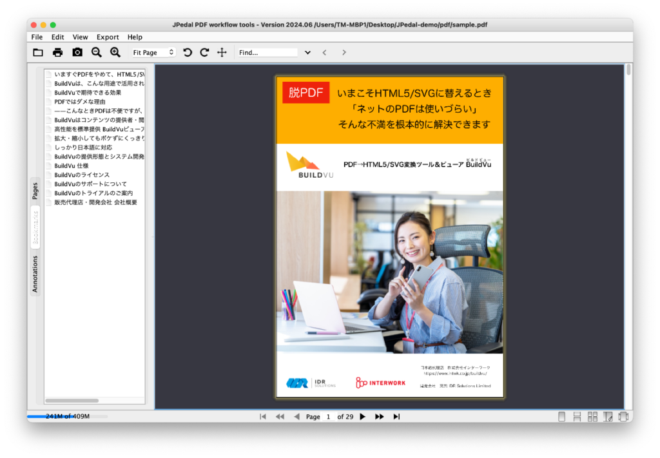The width and height of the screenshot is (660, 458).
Task: Select bookmark 'BuildVuのライセンス'
Action: point(78,175)
